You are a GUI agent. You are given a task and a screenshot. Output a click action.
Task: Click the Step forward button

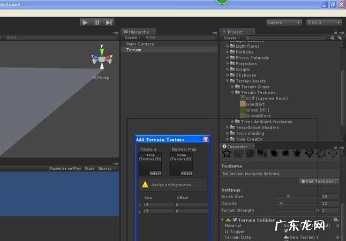(x=109, y=22)
